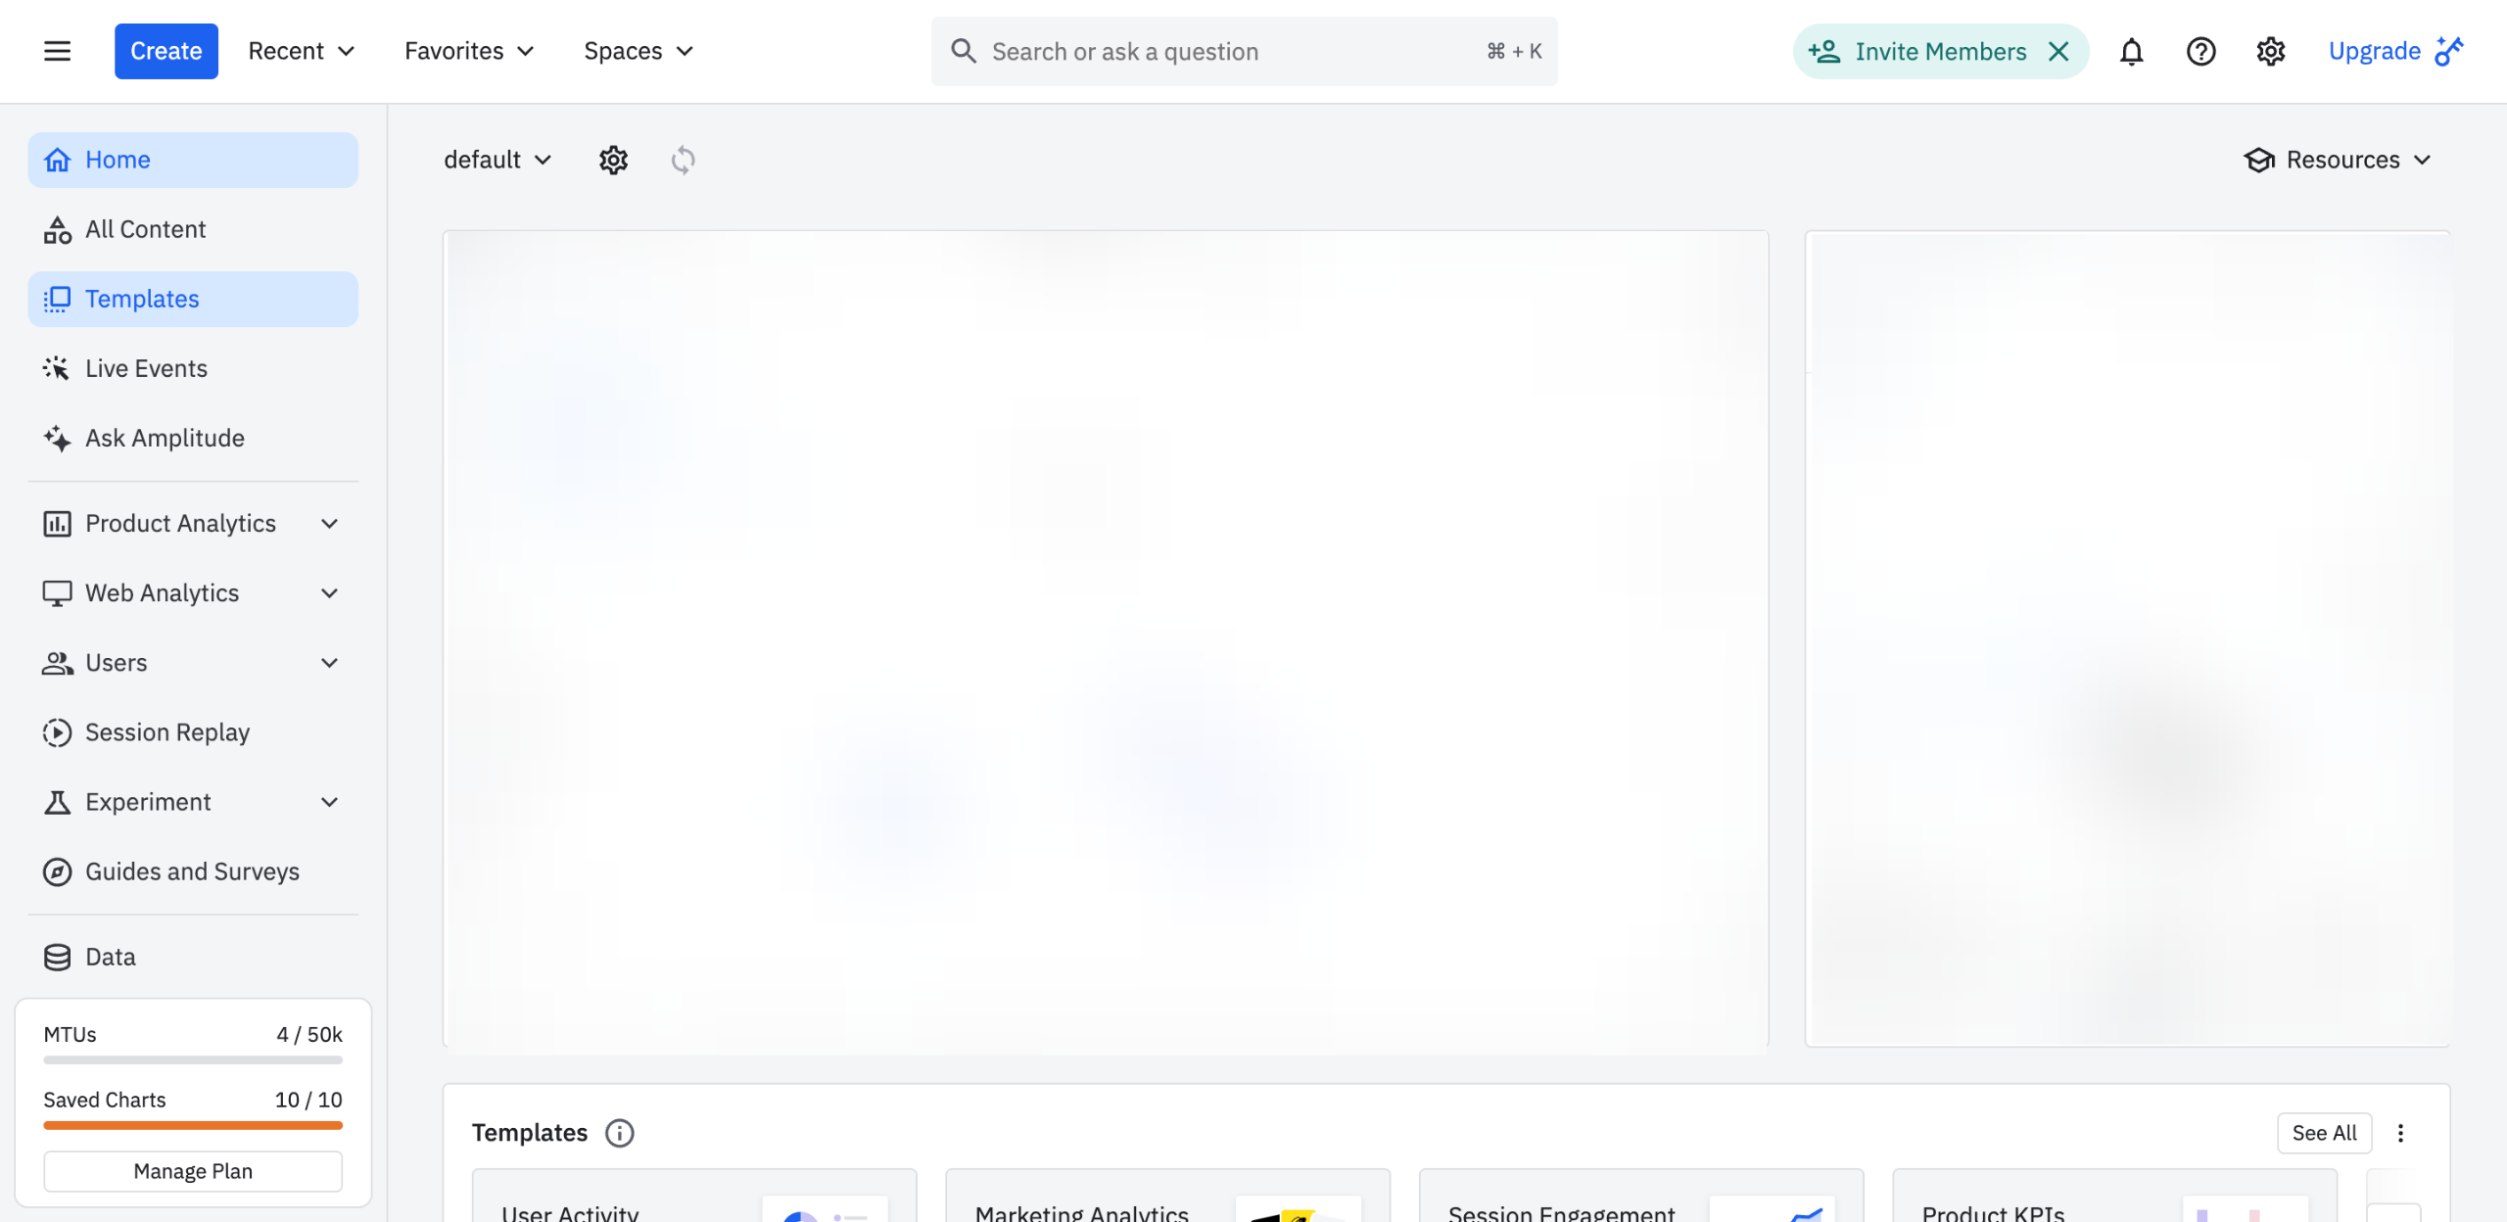This screenshot has height=1222, width=2507.
Task: Expand the Product Analytics section
Action: pyautogui.click(x=329, y=524)
